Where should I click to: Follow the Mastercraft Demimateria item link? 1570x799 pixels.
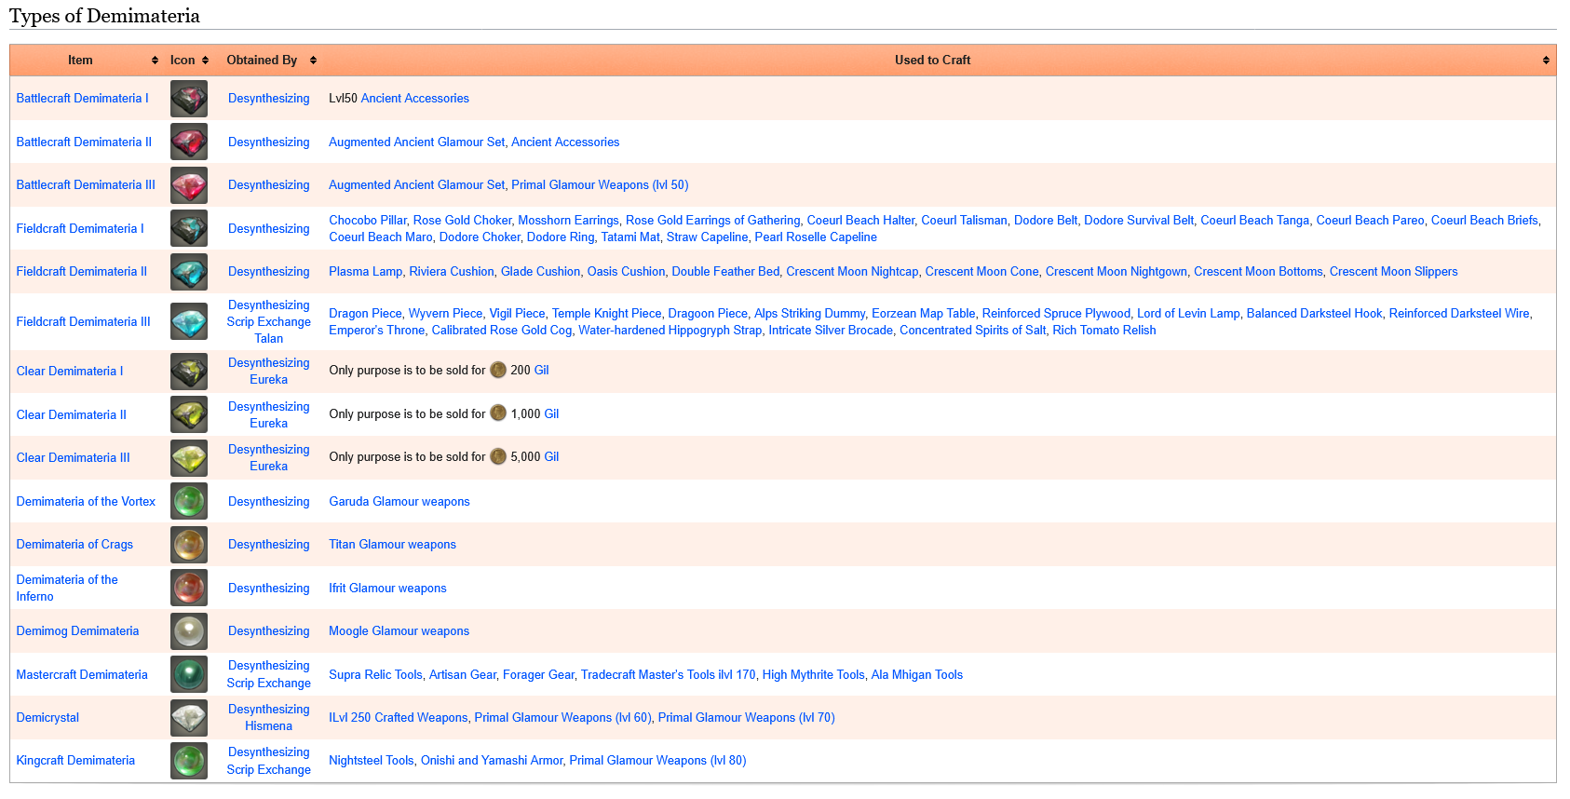click(82, 675)
